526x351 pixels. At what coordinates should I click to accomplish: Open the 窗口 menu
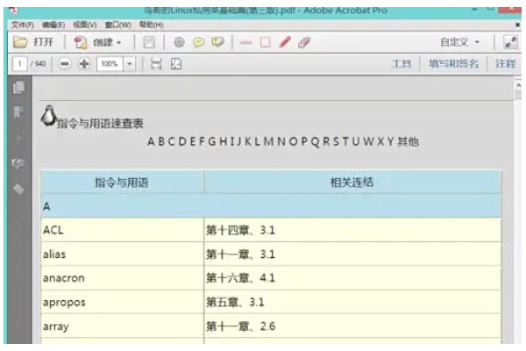coord(117,25)
